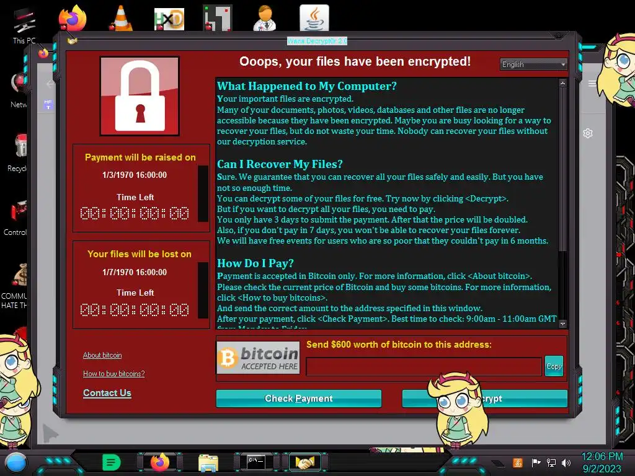Viewport: 635px width, 476px height.
Task: Click the MFT tab icon in the background Firefox window
Action: [x=48, y=104]
